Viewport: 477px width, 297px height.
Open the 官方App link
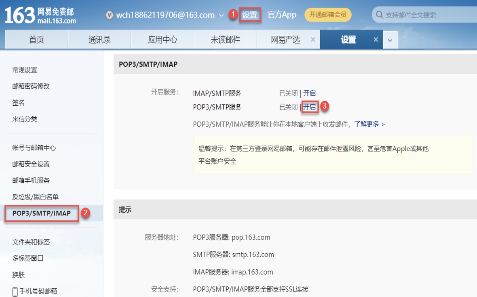tap(282, 15)
